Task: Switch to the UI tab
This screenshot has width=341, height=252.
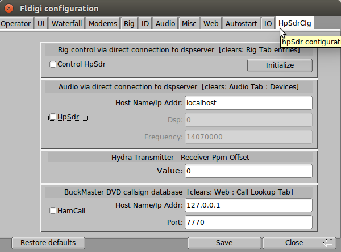Action: [x=41, y=23]
